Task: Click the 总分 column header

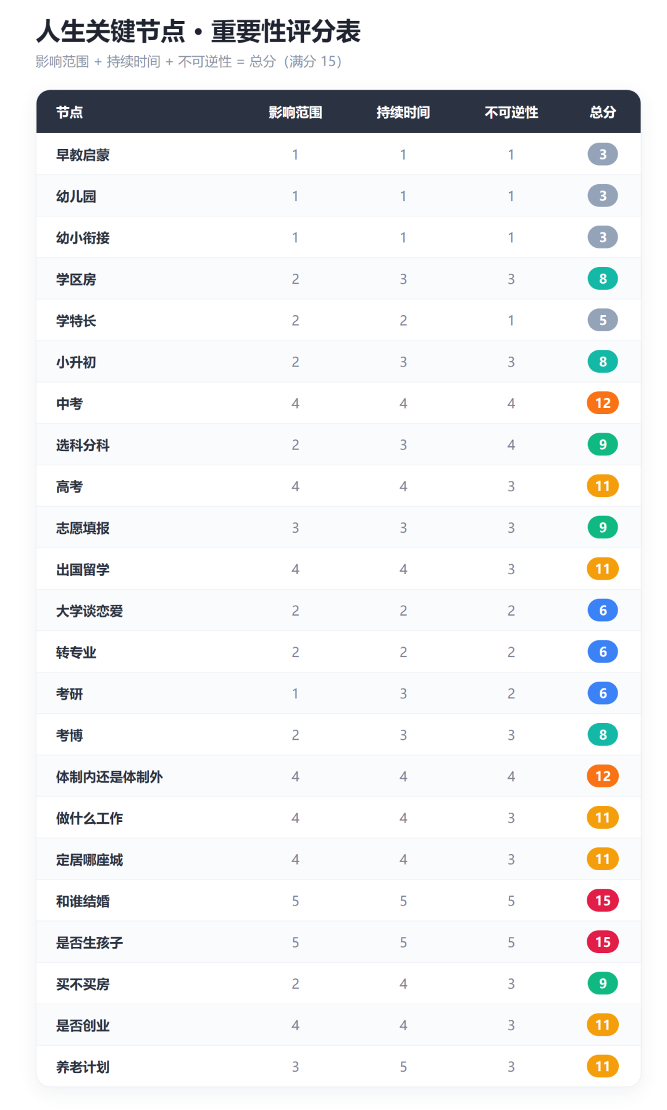Action: pyautogui.click(x=603, y=112)
